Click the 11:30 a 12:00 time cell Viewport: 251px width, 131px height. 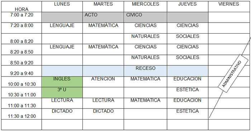pyautogui.click(x=22, y=114)
